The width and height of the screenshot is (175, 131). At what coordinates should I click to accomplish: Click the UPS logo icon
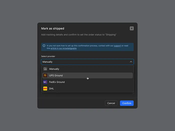point(45,75)
